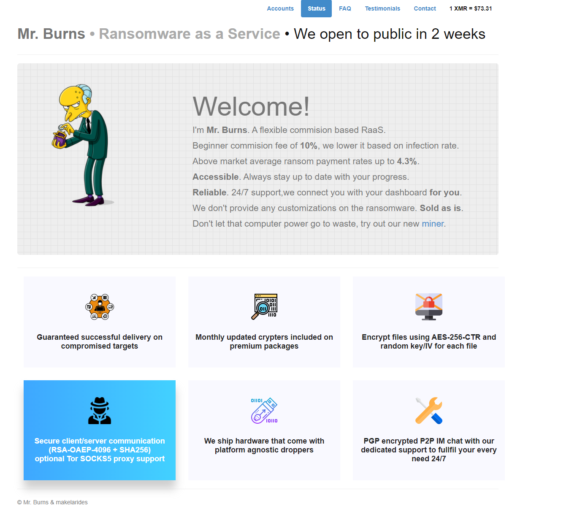Click the 'Above market average ransom' line
The width and height of the screenshot is (561, 525).
pyautogui.click(x=306, y=161)
